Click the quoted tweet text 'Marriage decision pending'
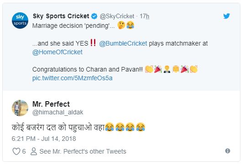Screen dimensions: 245x165 [x=73, y=26]
